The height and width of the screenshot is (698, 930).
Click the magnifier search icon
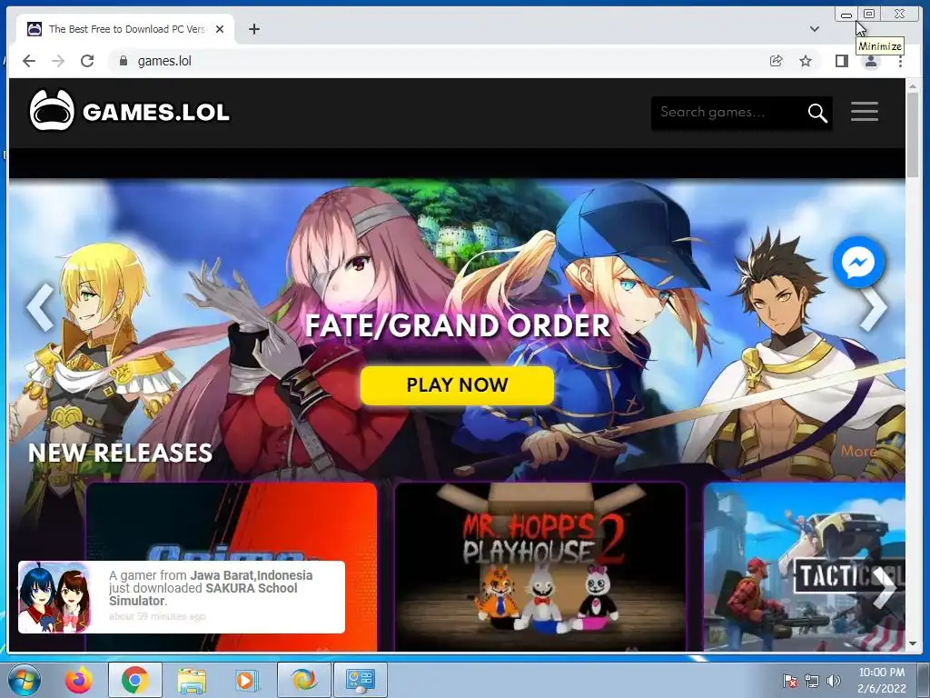point(817,112)
